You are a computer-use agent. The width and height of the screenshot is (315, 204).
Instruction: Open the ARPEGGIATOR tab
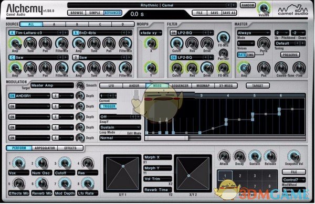[x=45, y=148]
